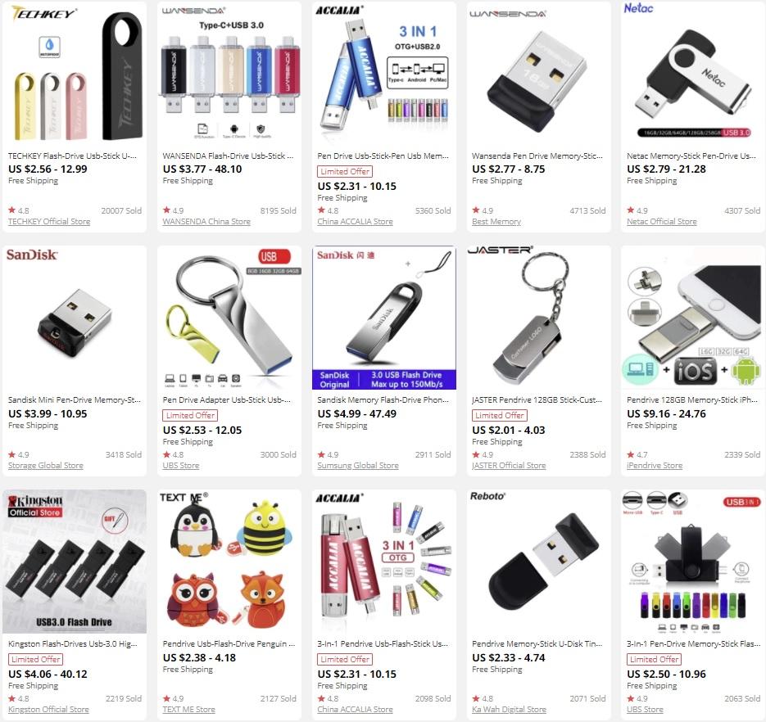Screen dimensions: 766x722
Task: Click the star rating on TEXT ME pendrive
Action: 173,698
